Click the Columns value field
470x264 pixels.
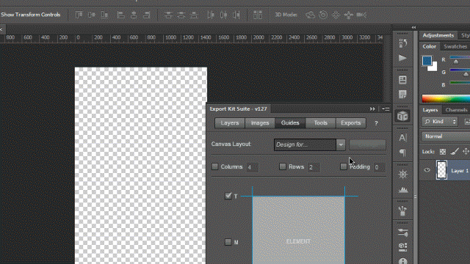coord(253,167)
